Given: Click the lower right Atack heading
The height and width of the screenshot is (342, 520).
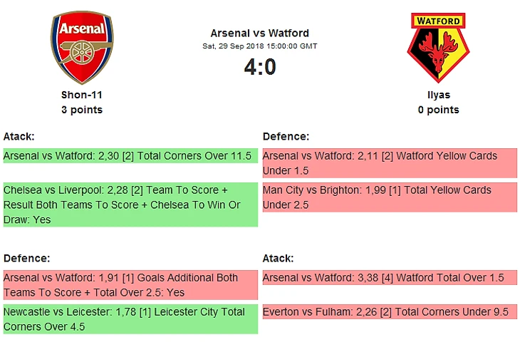Looking at the screenshot, I should [x=279, y=258].
